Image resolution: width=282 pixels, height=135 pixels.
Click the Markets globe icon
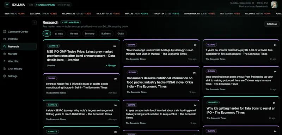5,54
